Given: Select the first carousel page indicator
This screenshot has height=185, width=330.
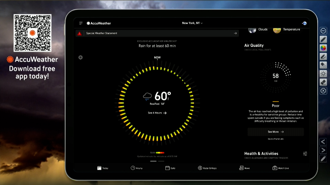Looking at the screenshot, I should 153,161.
